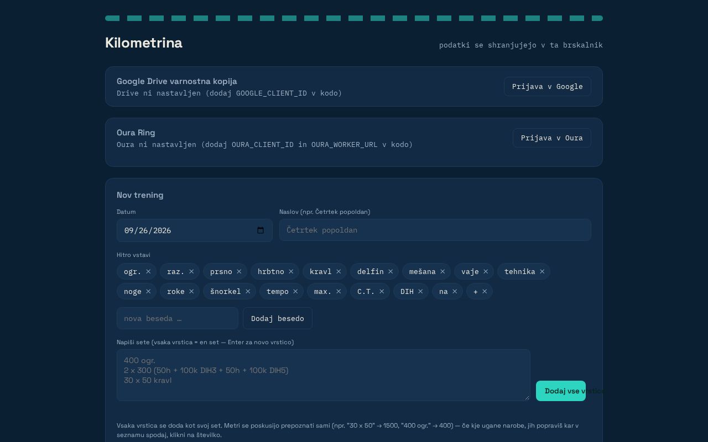Insert the "+" symbol chip
This screenshot has width=708, height=442.
pos(476,291)
